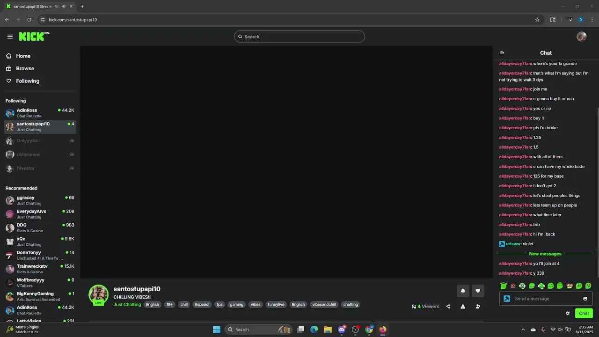Click the taskbar Search box

point(258,330)
